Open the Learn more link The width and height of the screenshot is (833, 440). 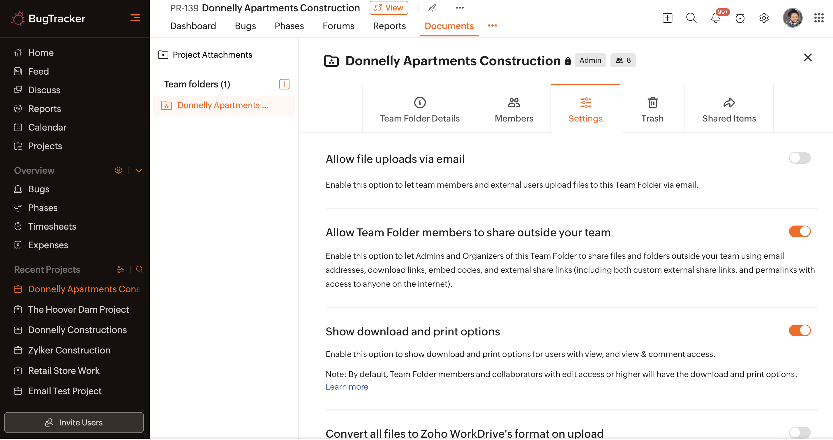point(347,387)
